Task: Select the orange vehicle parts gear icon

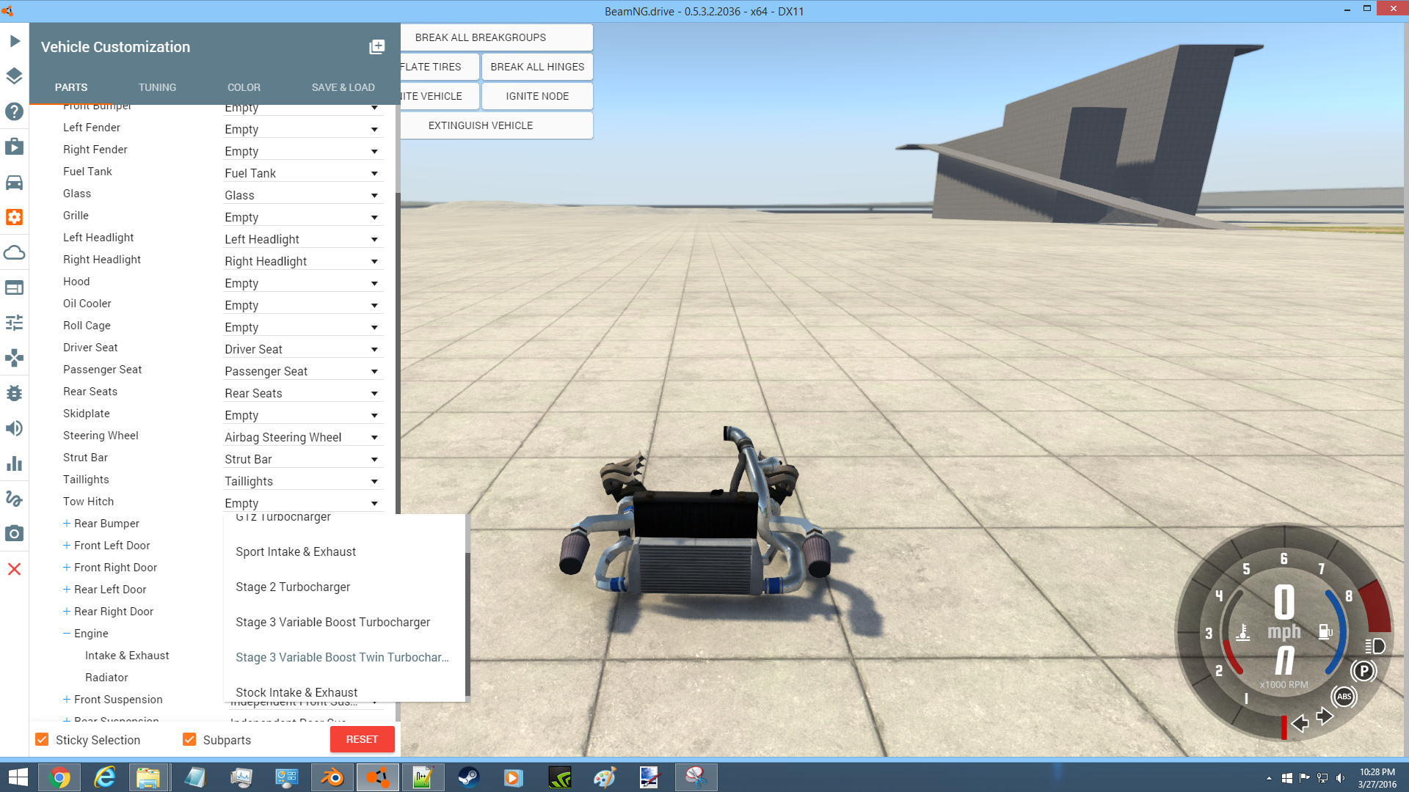Action: [15, 217]
